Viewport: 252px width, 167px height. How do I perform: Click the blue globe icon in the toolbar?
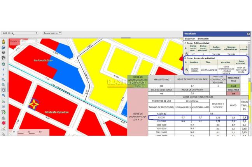coord(3,47)
